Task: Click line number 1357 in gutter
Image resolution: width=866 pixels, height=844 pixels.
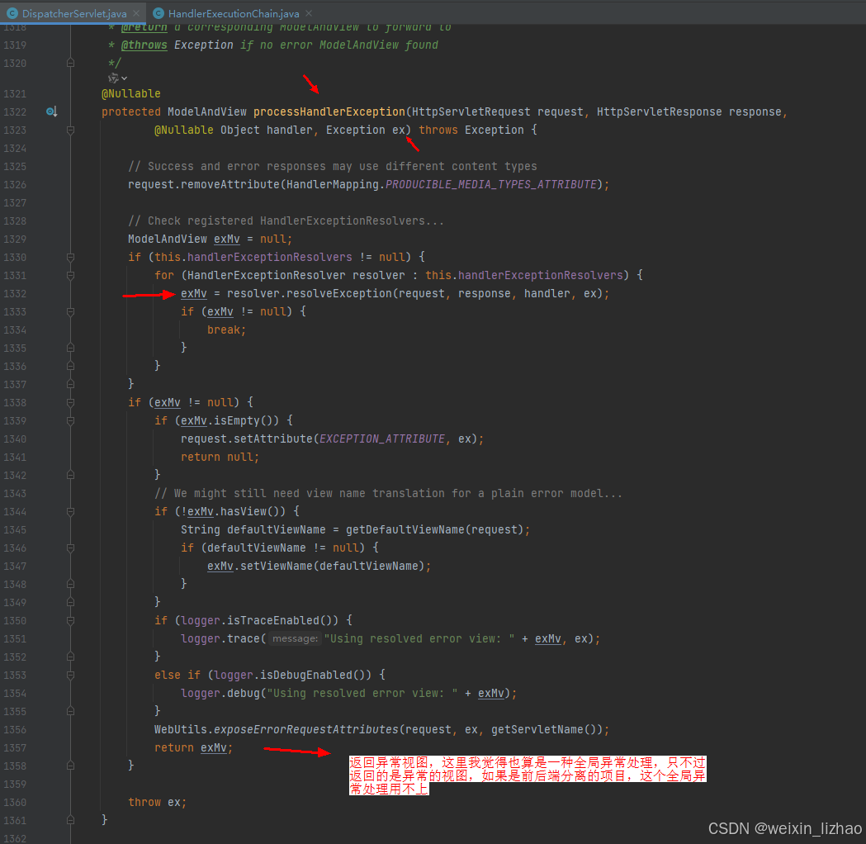Action: 15,748
